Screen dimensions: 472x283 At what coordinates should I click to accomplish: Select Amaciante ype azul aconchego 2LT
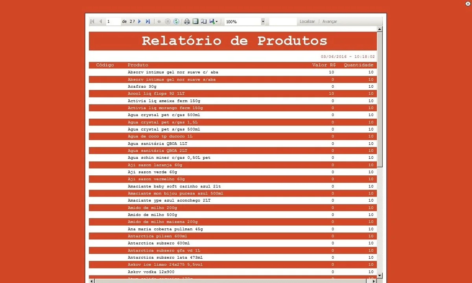tap(233, 200)
